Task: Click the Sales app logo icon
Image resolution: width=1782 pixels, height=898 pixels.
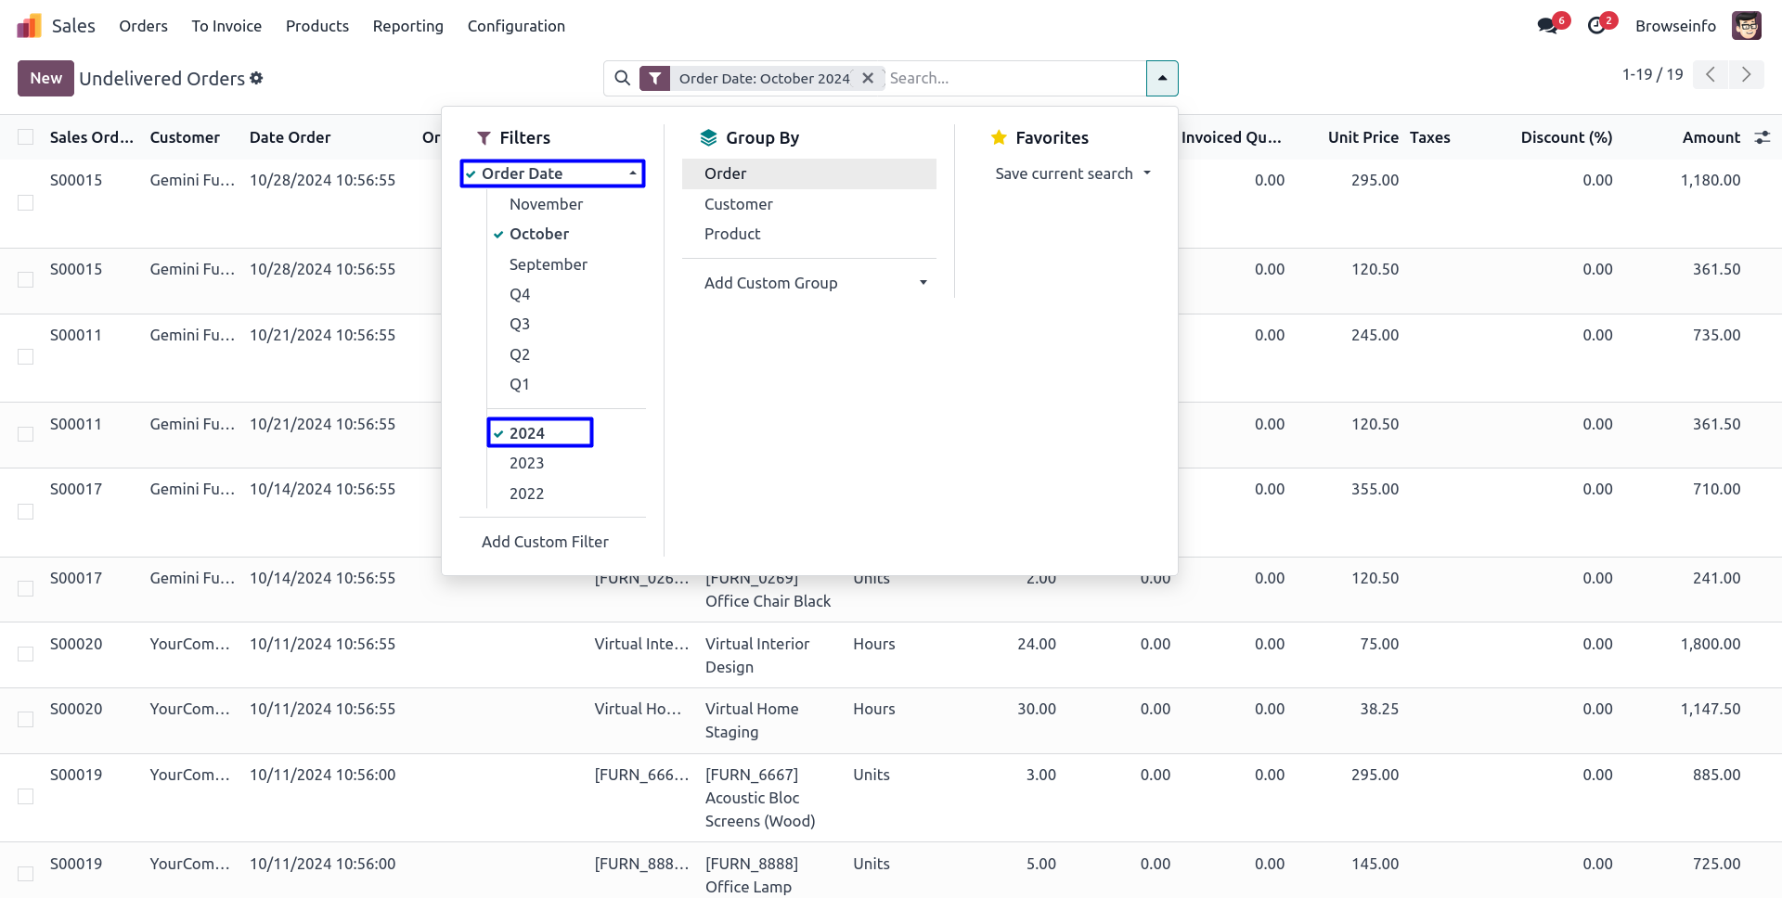Action: coord(29,26)
